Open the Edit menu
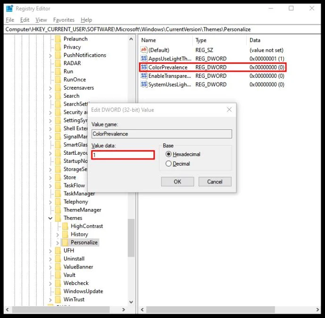Screen dimensions: 325x318 click(x=24, y=20)
